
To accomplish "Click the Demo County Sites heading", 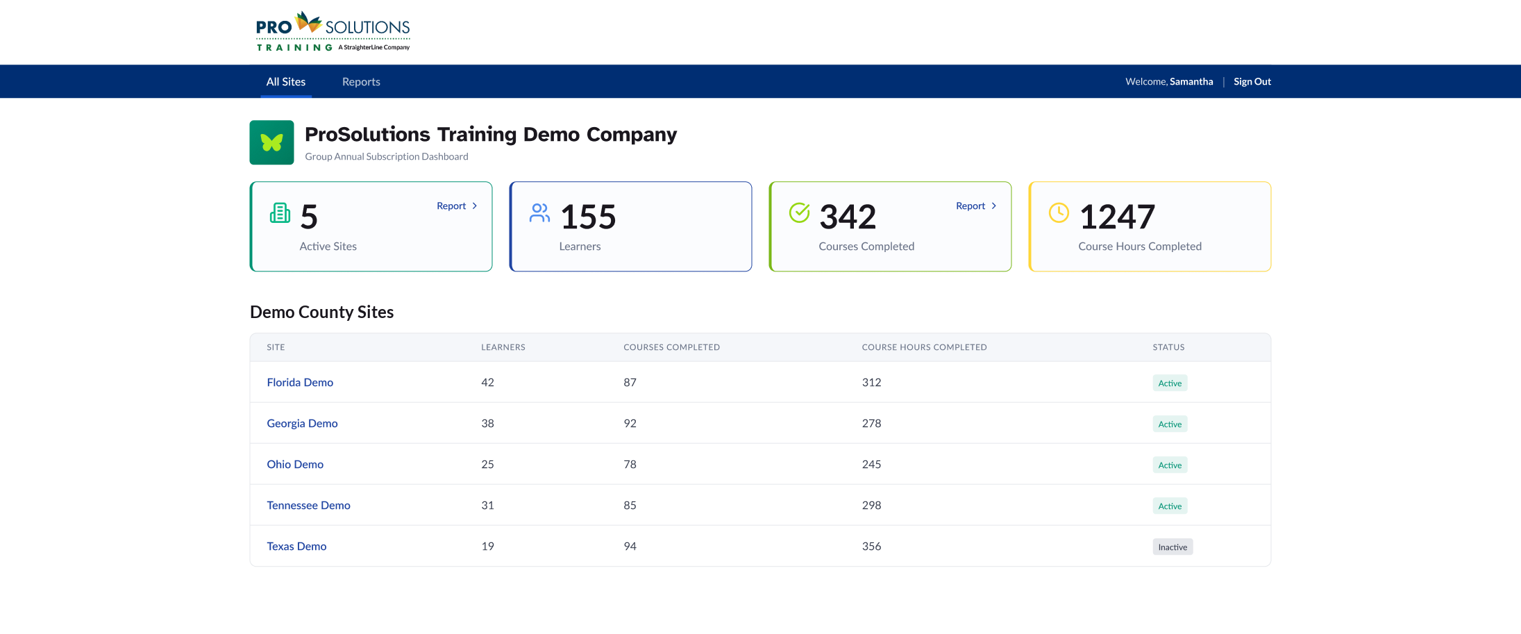I will pos(321,312).
